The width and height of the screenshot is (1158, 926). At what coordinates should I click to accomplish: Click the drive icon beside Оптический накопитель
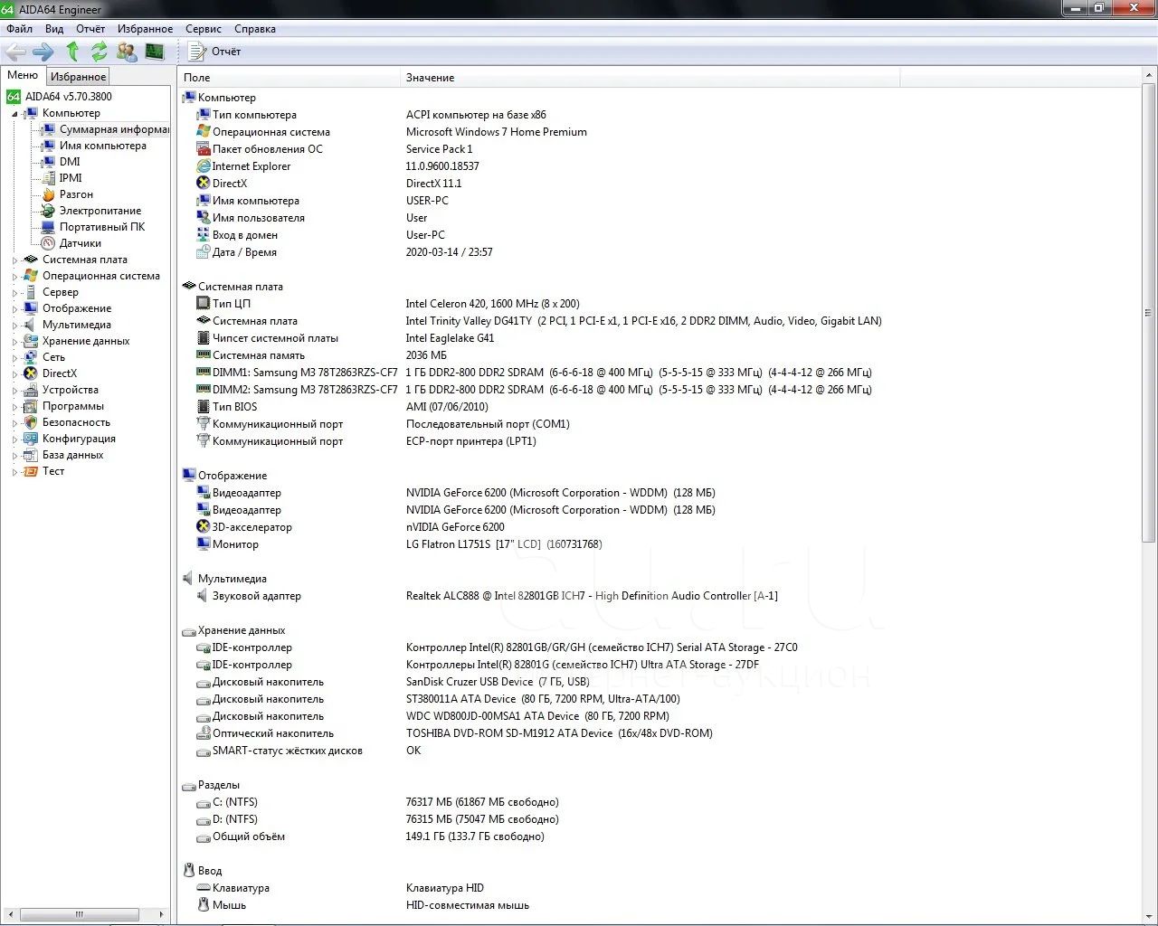[204, 733]
